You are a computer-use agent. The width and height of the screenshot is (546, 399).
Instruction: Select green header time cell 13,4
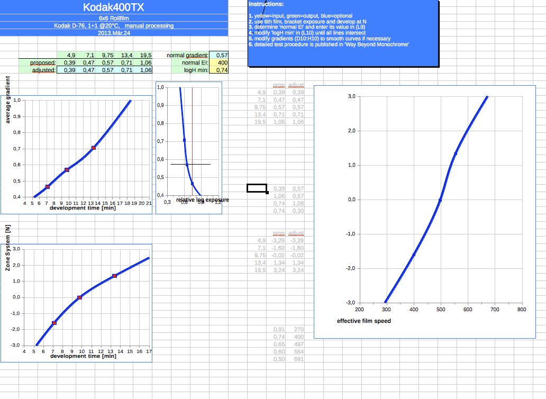click(124, 55)
